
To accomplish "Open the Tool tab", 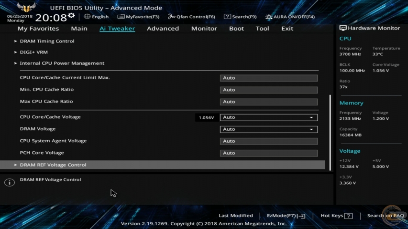I will (262, 29).
